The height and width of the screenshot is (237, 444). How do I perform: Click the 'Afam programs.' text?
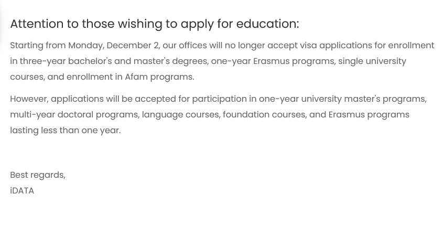click(159, 77)
